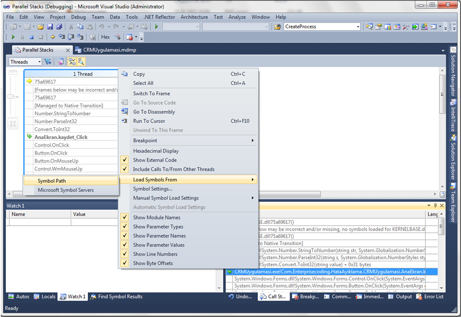Open the Solution Explorer side tab
The image size is (461, 317).
pyautogui.click(x=453, y=157)
